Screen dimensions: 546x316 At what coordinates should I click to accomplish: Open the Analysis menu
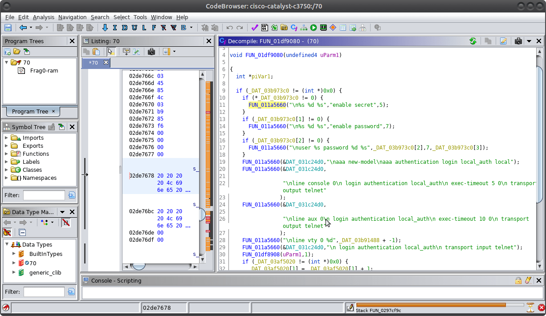(43, 17)
